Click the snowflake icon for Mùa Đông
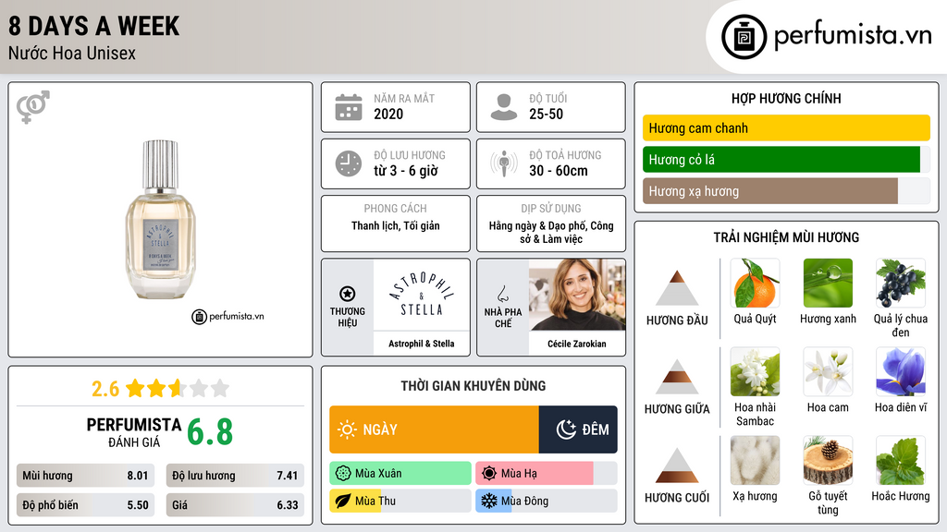 (489, 501)
